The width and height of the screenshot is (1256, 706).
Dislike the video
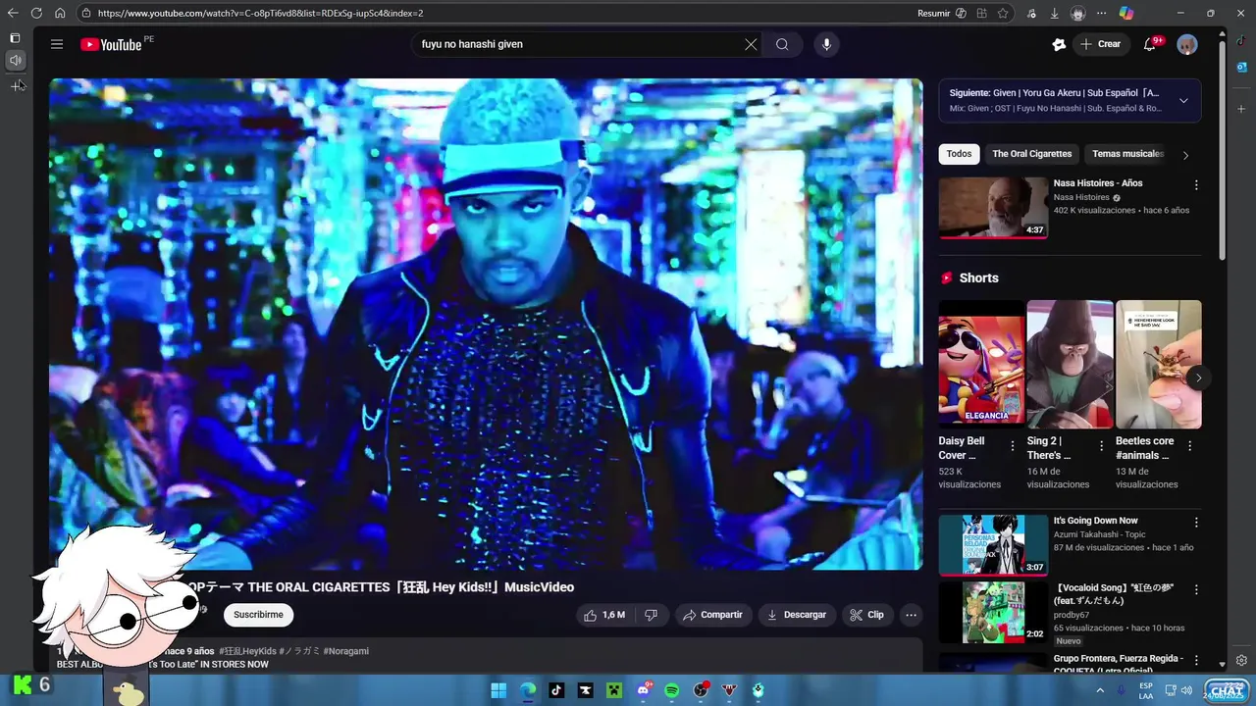pyautogui.click(x=651, y=615)
